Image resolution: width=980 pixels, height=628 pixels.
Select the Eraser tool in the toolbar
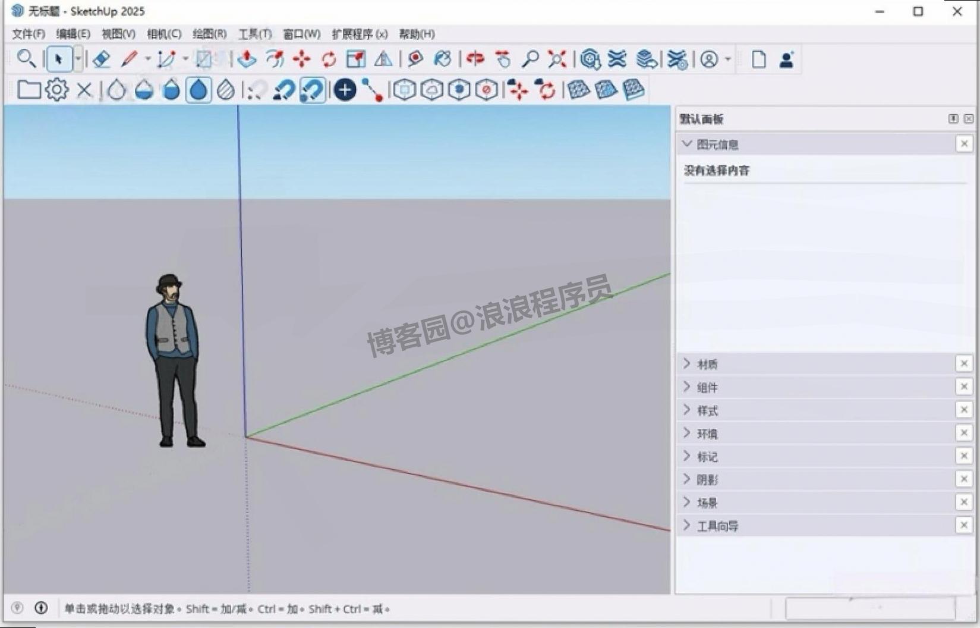[x=102, y=59]
